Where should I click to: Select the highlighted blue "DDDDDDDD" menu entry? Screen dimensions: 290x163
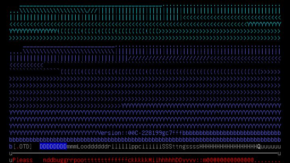[53, 146]
